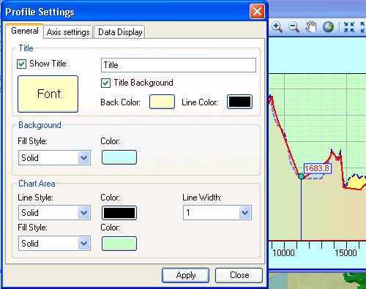Uncheck the Title Background checkbox
Viewport: 366px width, 289px height.
click(x=105, y=83)
